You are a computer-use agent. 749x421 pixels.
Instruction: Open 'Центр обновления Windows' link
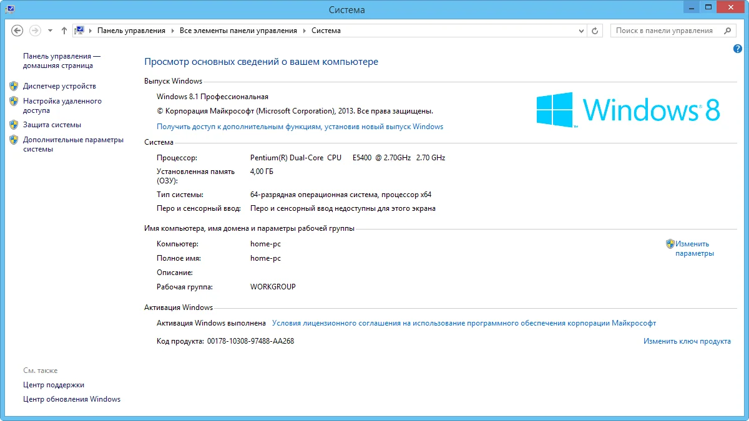click(72, 399)
